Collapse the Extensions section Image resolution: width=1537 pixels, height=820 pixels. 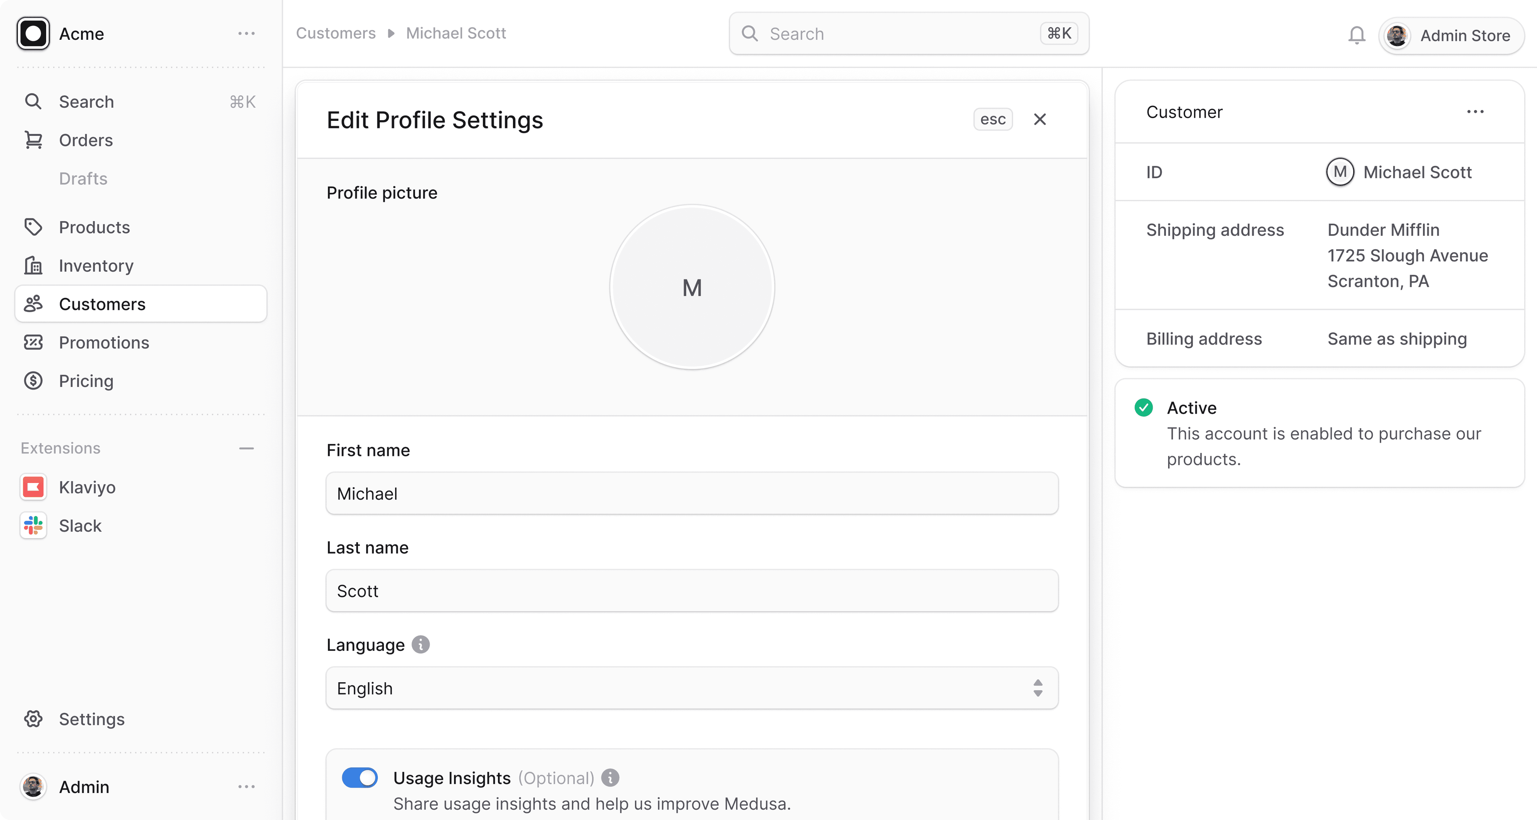click(x=247, y=448)
